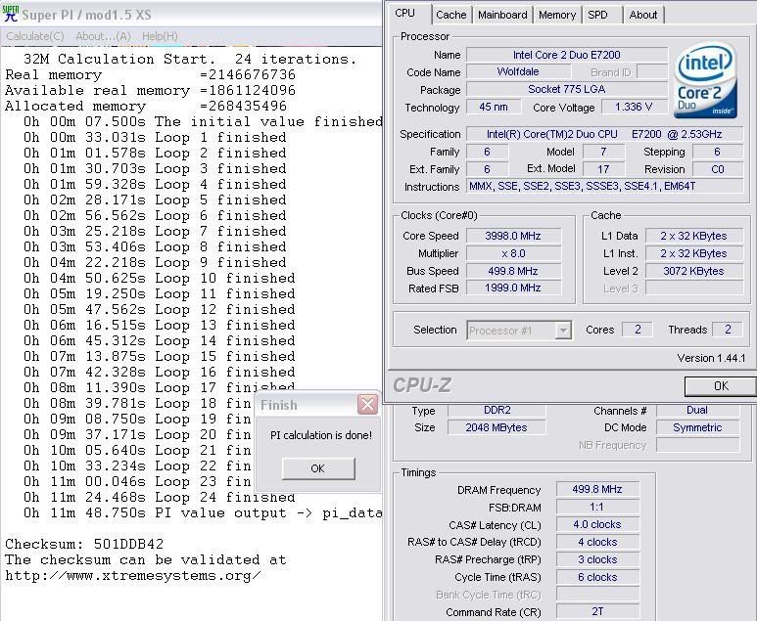Select the CPU tab
757x621 pixels.
pos(405,14)
